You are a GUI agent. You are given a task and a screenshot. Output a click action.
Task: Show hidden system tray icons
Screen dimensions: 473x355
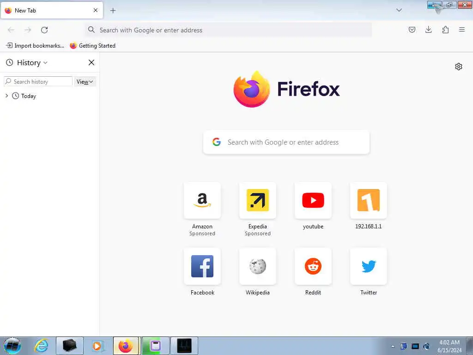click(393, 347)
